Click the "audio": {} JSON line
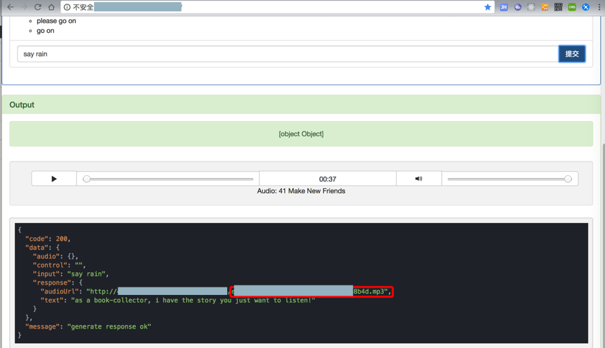Image resolution: width=605 pixels, height=348 pixels. coord(56,256)
